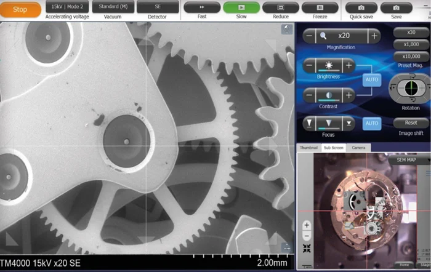The height and width of the screenshot is (272, 431).
Task: Switch to the Thumbnail tab
Action: (x=308, y=148)
